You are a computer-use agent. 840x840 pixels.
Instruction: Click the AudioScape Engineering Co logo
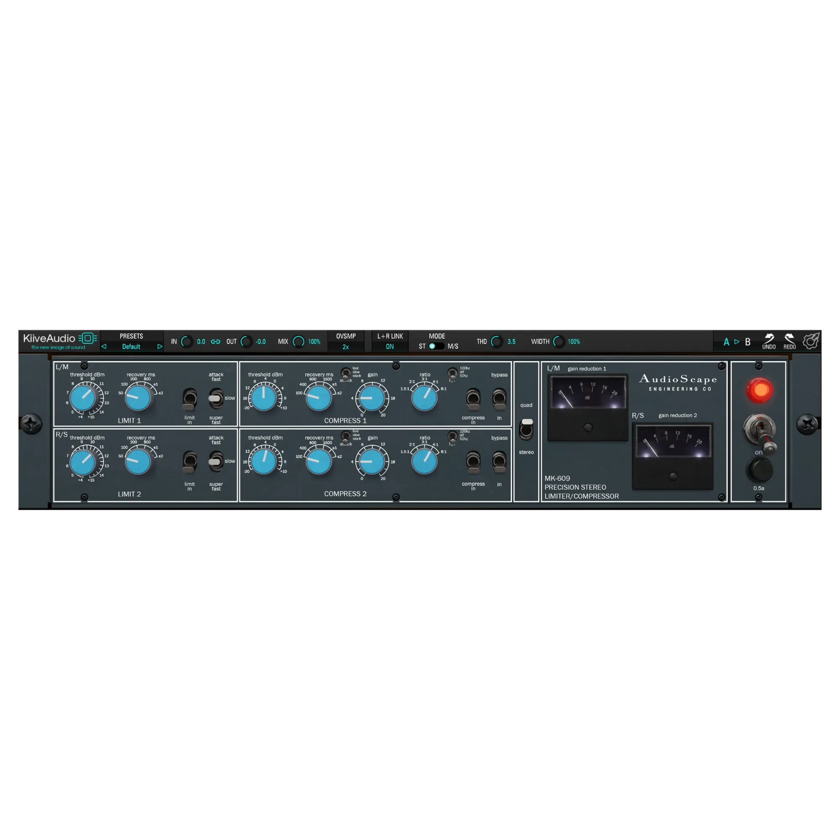tap(678, 382)
